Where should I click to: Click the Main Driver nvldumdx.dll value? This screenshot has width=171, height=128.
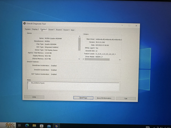[x=109, y=39]
